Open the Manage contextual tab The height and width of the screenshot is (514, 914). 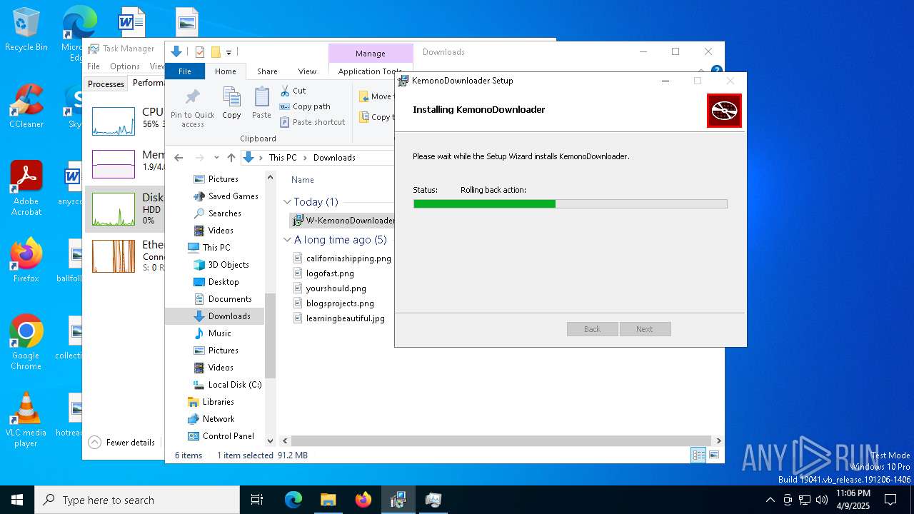click(371, 54)
